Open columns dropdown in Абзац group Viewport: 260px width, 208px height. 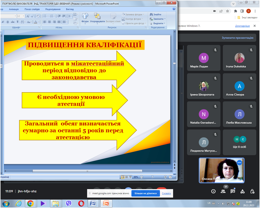[x=65, y=22]
